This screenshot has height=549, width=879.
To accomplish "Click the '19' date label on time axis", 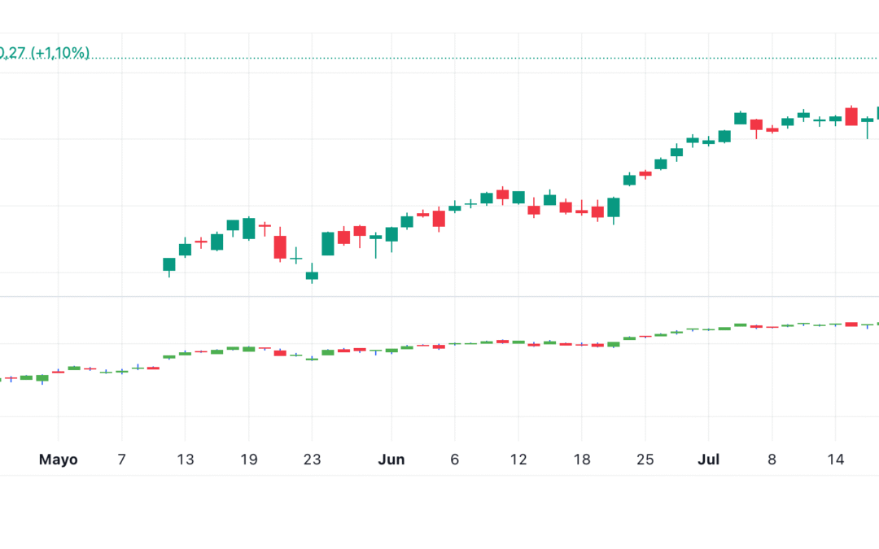I will pos(249,460).
